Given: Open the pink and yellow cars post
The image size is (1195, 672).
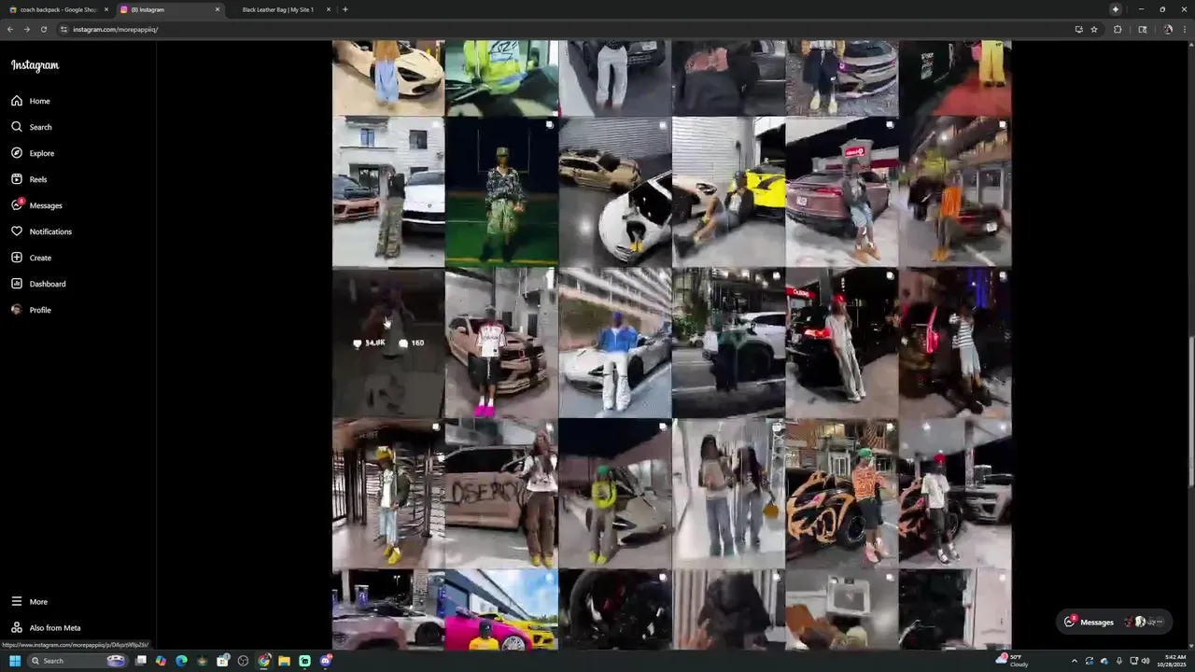Looking at the screenshot, I should click(501, 609).
